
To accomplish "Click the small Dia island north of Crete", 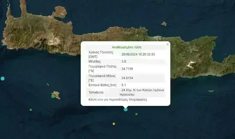I will tap(164, 24).
